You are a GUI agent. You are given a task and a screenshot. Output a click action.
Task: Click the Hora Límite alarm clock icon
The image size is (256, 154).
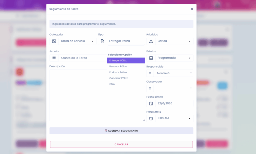(x=151, y=119)
